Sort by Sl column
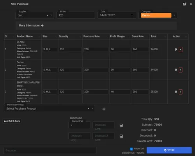This screenshot has width=195, height=156. tap(10, 36)
